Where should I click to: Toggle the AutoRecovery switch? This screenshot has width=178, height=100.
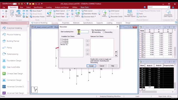tap(15, 4)
